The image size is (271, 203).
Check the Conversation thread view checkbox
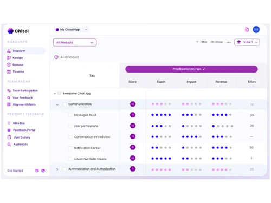(70, 137)
